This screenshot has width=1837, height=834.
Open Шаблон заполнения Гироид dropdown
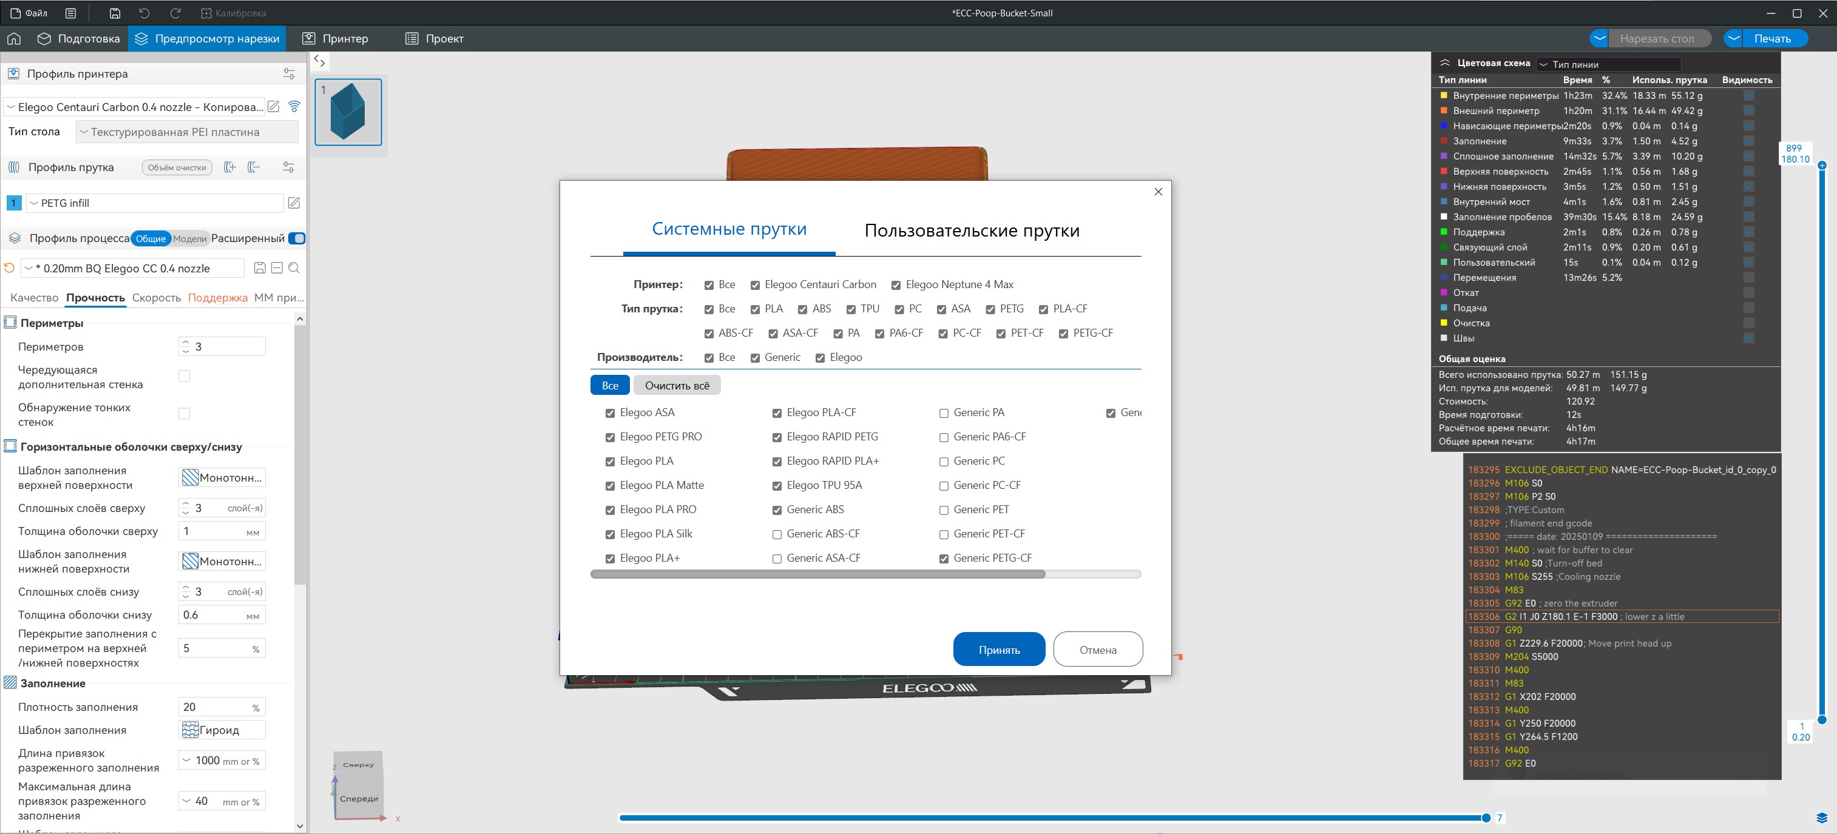(222, 730)
